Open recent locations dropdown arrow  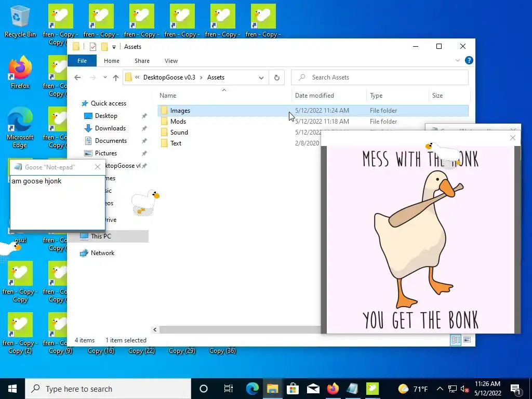click(x=105, y=77)
